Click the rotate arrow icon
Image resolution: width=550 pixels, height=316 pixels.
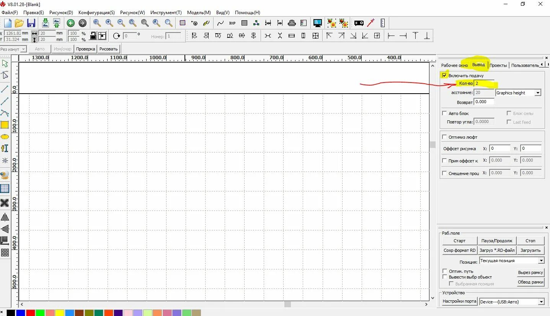[116, 36]
